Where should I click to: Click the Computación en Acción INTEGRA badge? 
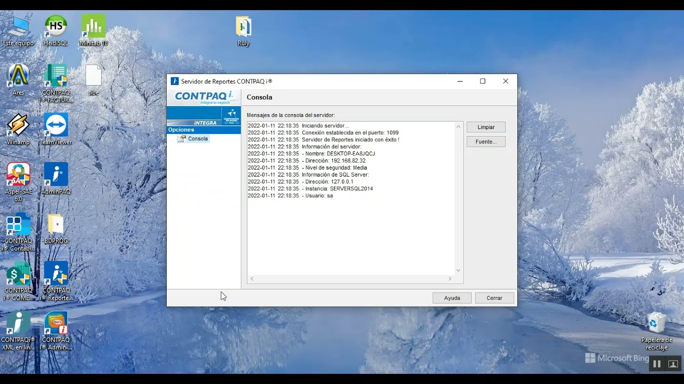(x=231, y=116)
